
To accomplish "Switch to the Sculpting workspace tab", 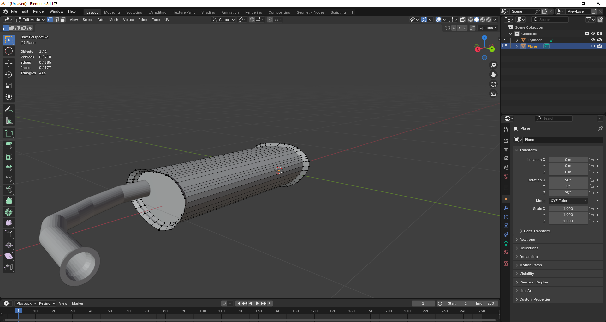I will pyautogui.click(x=134, y=12).
